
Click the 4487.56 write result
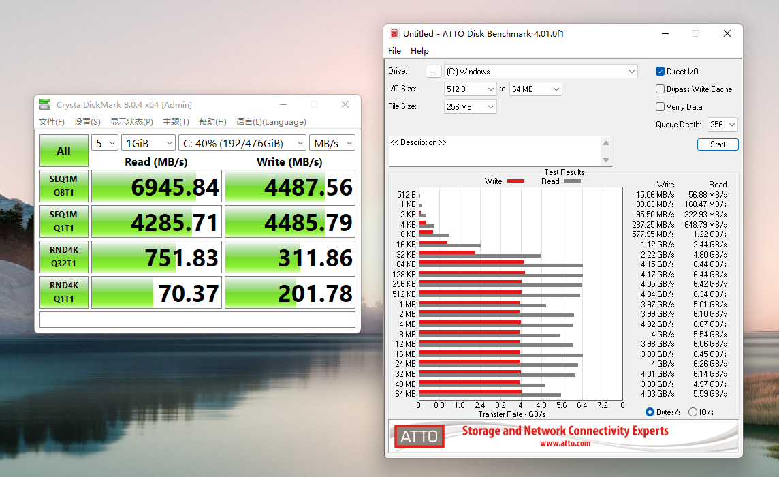[290, 186]
